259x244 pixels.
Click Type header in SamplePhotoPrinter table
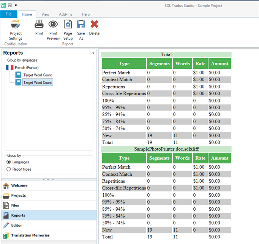[124, 158]
